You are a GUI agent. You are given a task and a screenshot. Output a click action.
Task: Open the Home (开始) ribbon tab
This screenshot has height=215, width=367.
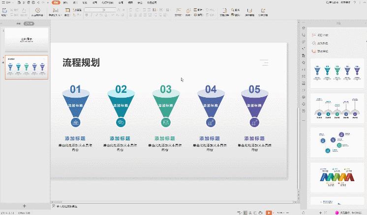[56, 2]
